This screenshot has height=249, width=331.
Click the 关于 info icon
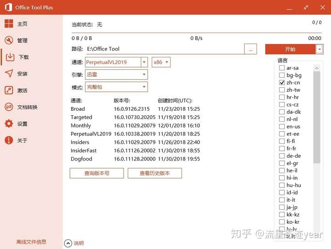tap(9, 140)
